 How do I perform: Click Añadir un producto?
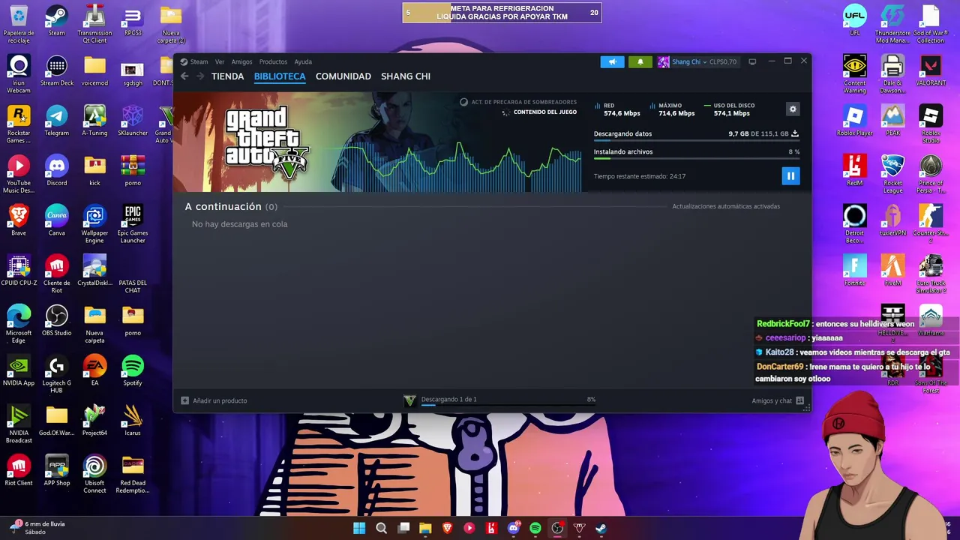point(214,400)
